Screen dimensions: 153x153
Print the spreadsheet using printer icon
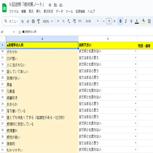click(33, 21)
